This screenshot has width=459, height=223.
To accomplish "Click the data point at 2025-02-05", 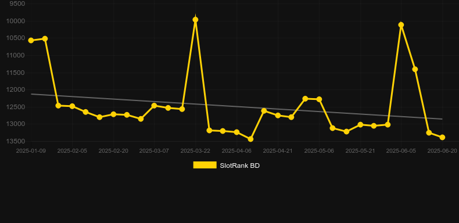I will (x=72, y=106).
